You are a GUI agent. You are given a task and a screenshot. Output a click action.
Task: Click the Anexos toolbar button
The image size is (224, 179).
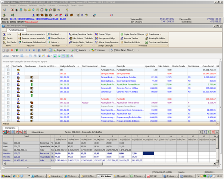coord(83,50)
